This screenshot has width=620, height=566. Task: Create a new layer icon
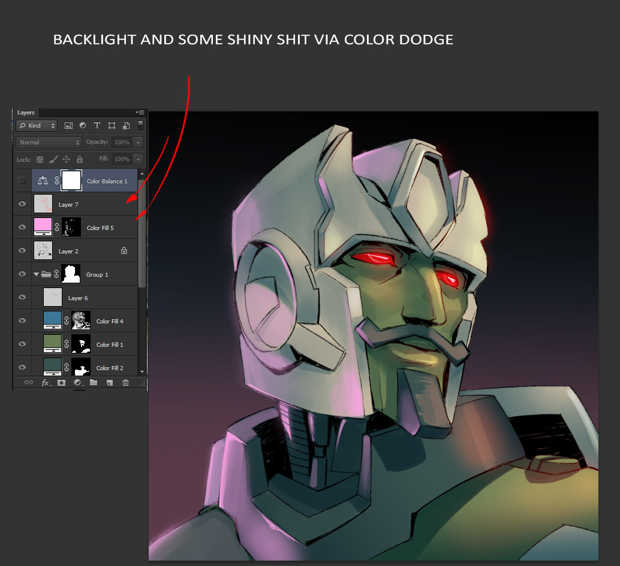[x=110, y=382]
